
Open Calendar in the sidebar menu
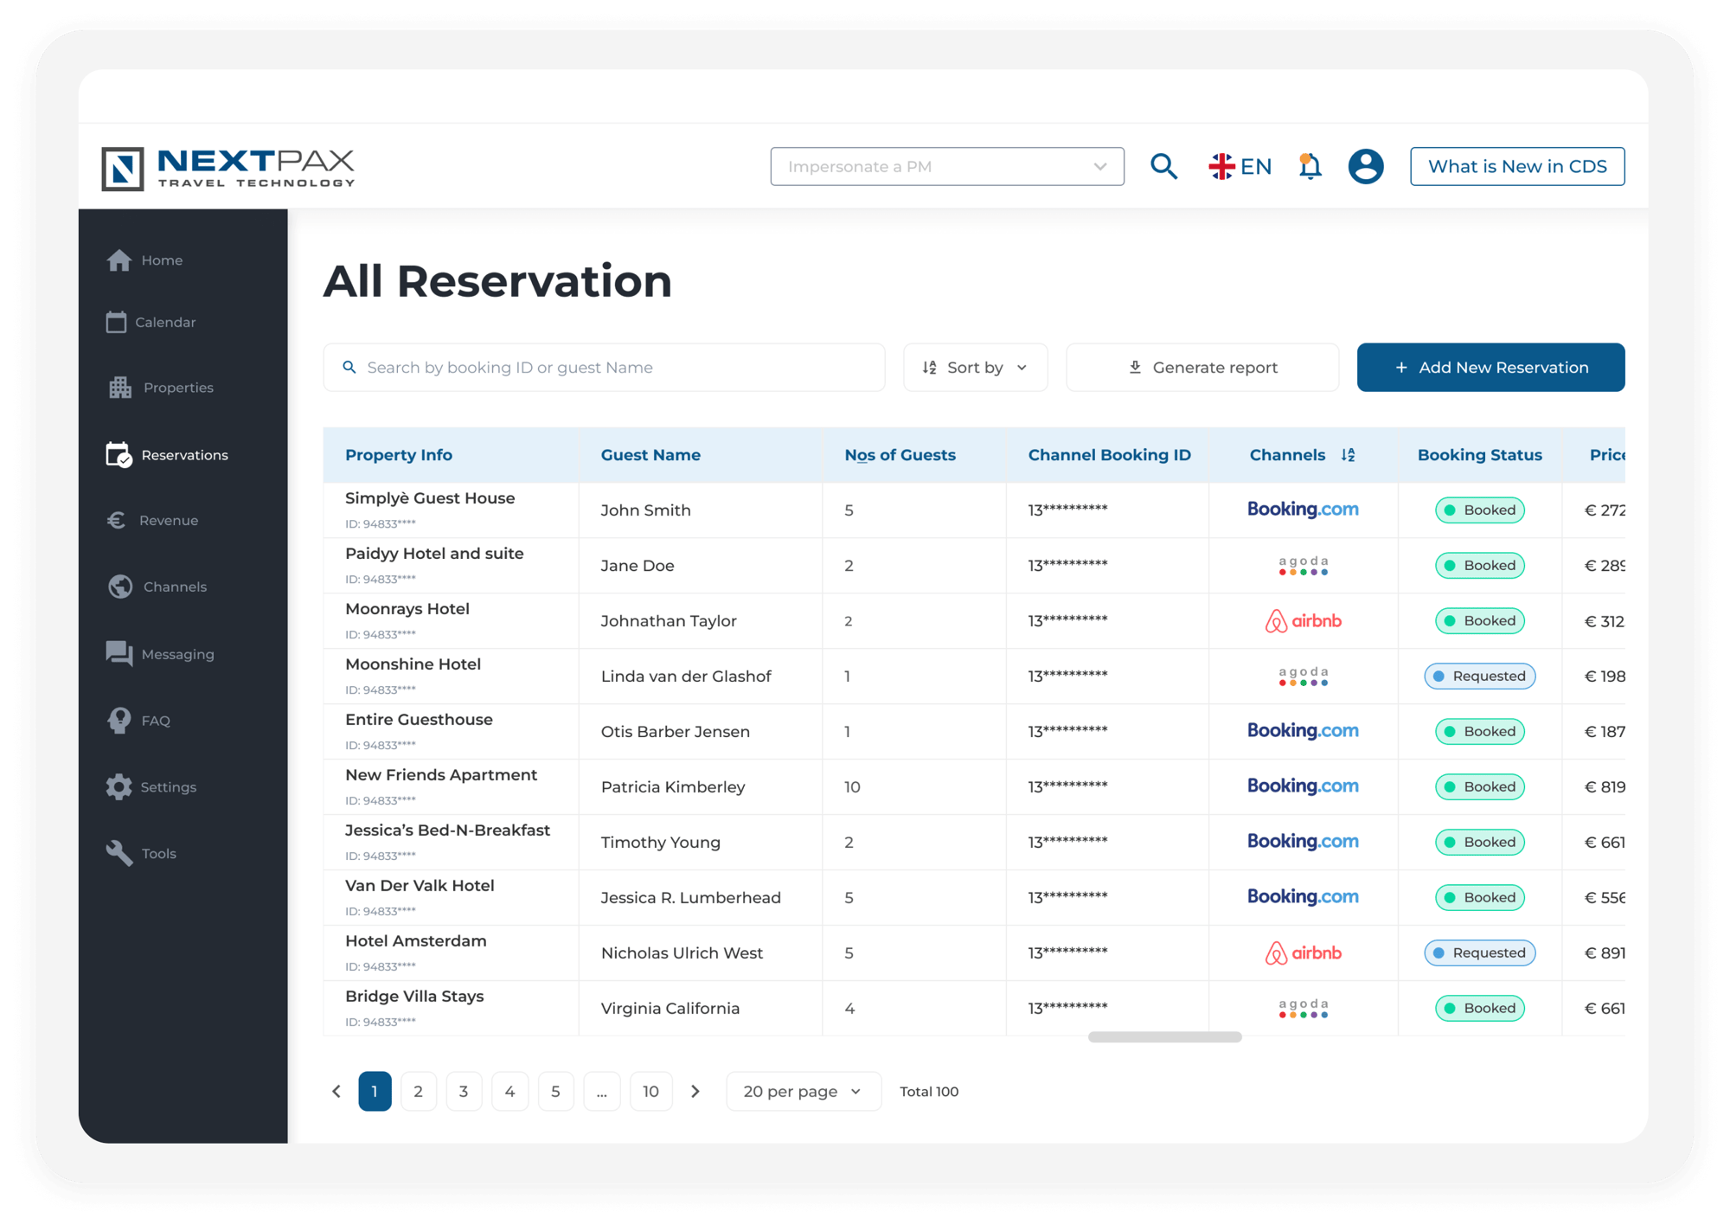pyautogui.click(x=151, y=322)
